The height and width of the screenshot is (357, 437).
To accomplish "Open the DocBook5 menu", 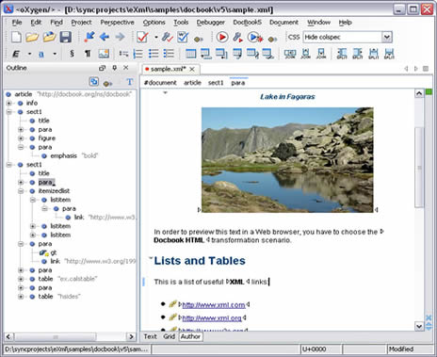I will click(247, 23).
